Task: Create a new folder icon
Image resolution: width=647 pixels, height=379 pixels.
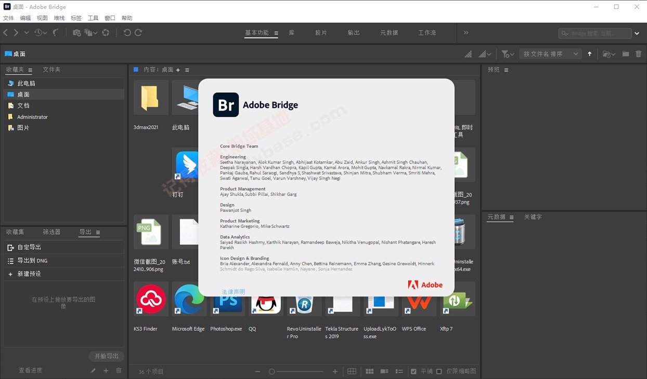Action: pos(626,54)
